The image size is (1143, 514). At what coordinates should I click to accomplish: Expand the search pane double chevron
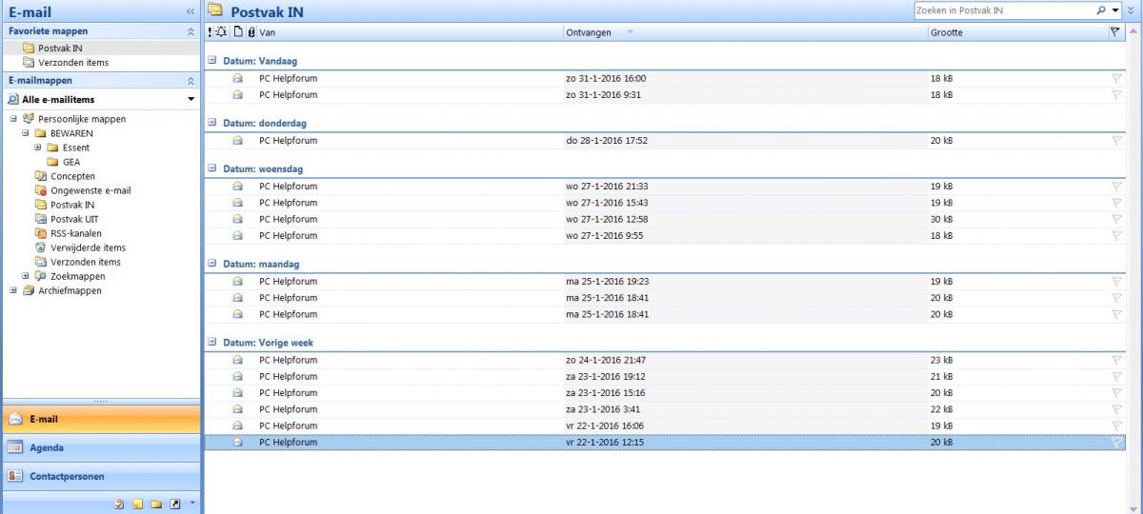(1131, 10)
